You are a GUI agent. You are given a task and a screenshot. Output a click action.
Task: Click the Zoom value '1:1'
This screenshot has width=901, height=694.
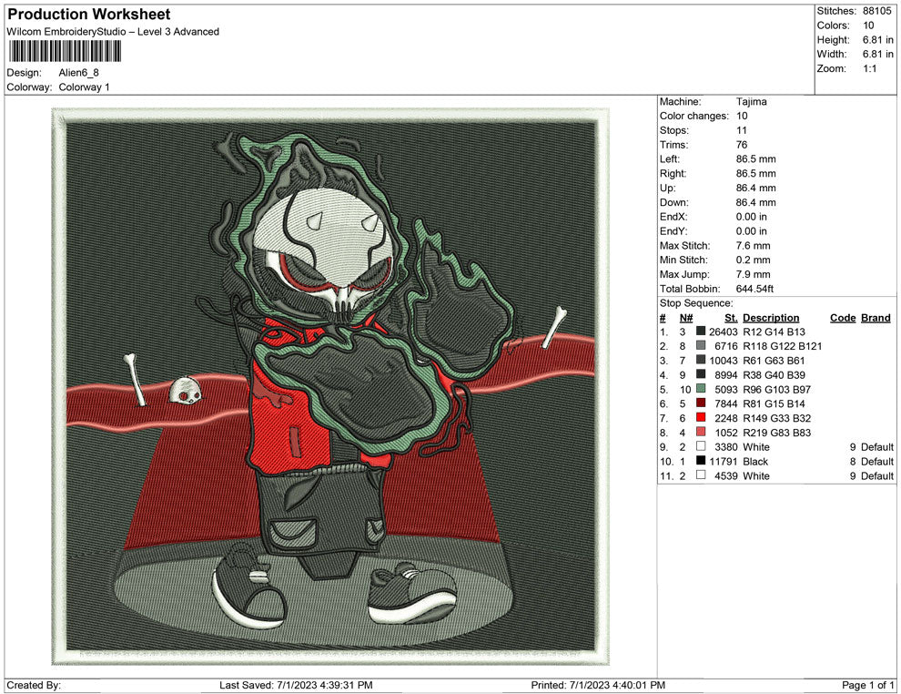[869, 68]
